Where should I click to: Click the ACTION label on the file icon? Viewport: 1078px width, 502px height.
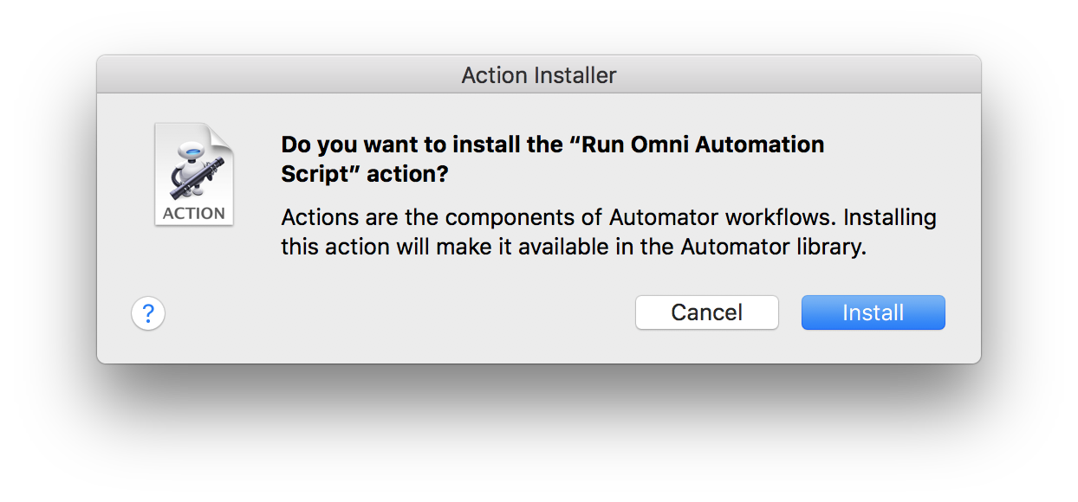(x=194, y=213)
